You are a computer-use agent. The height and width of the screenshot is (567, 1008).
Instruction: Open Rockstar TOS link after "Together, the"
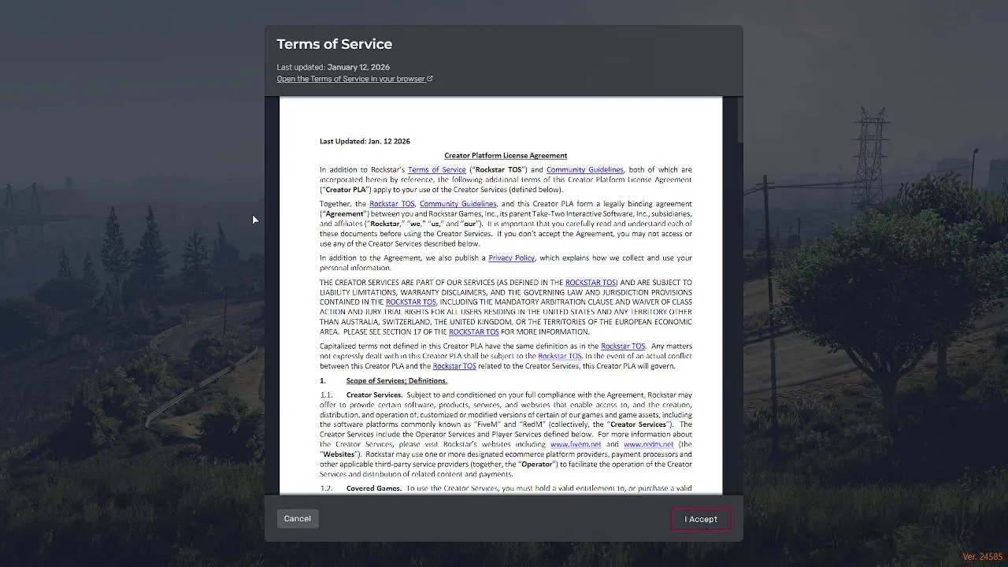pyautogui.click(x=391, y=204)
